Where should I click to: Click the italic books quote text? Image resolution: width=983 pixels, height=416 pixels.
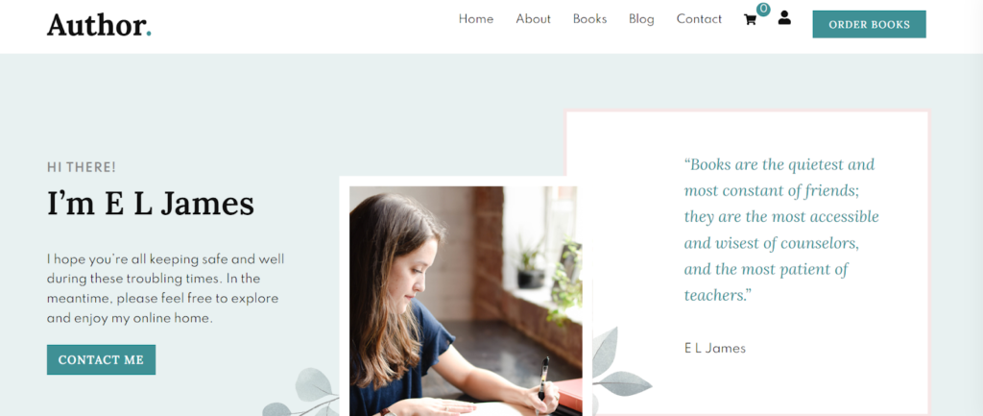tap(781, 230)
